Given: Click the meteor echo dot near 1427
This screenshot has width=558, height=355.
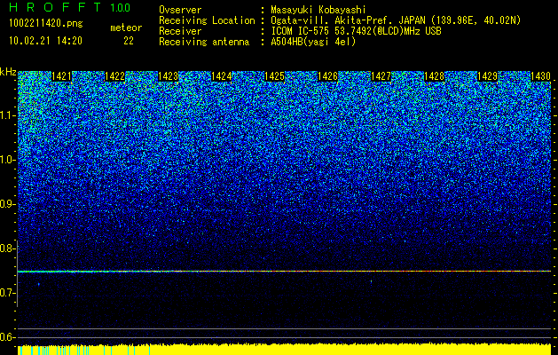Looking at the screenshot, I should click(x=371, y=281).
